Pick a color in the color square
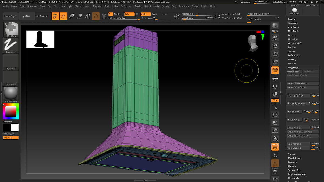The image size is (324, 182). [x=11, y=111]
